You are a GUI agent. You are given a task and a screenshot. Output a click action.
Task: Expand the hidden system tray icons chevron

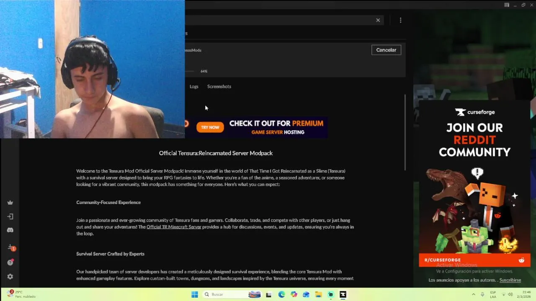(x=474, y=294)
